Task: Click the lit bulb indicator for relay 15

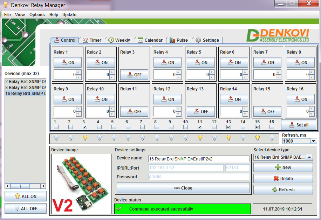Action: pos(258,138)
